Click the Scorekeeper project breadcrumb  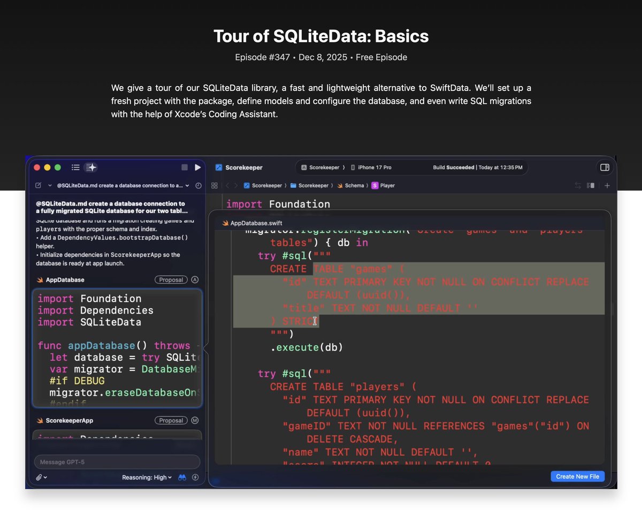pos(263,186)
